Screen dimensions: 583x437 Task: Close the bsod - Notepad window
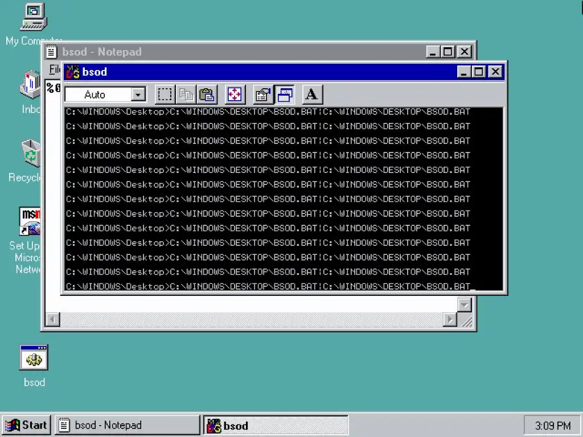[465, 52]
